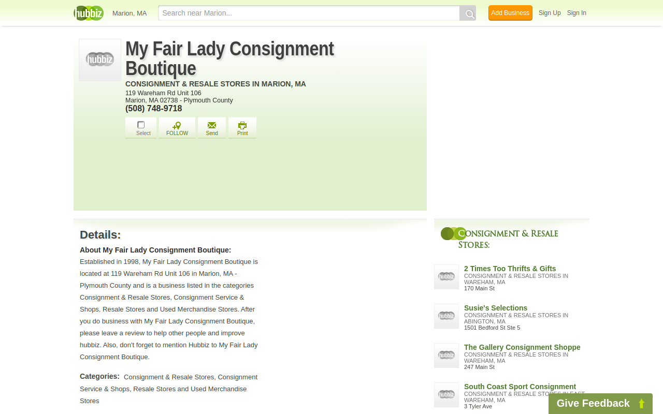Follow My Fair Lady Consignment Boutique

click(x=177, y=128)
